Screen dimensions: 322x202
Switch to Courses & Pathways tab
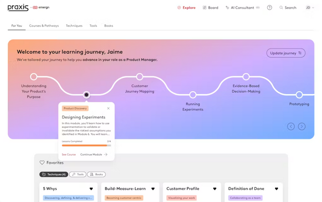click(x=44, y=26)
